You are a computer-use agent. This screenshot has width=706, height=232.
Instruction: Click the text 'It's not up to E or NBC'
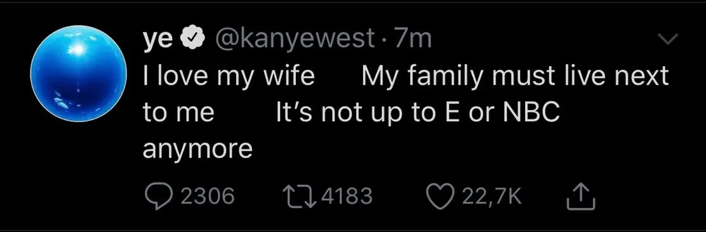418,112
